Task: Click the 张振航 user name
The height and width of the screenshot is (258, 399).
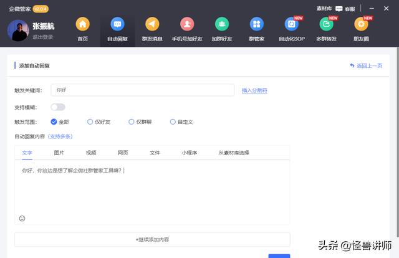Action: pos(44,26)
